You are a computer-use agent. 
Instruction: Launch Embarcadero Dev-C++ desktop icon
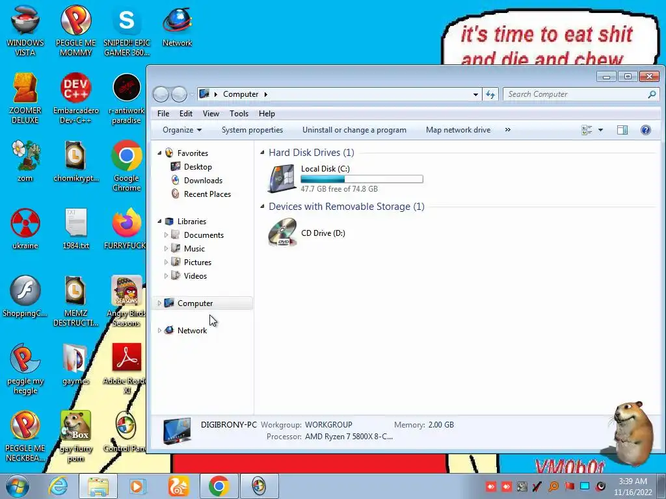[75, 98]
